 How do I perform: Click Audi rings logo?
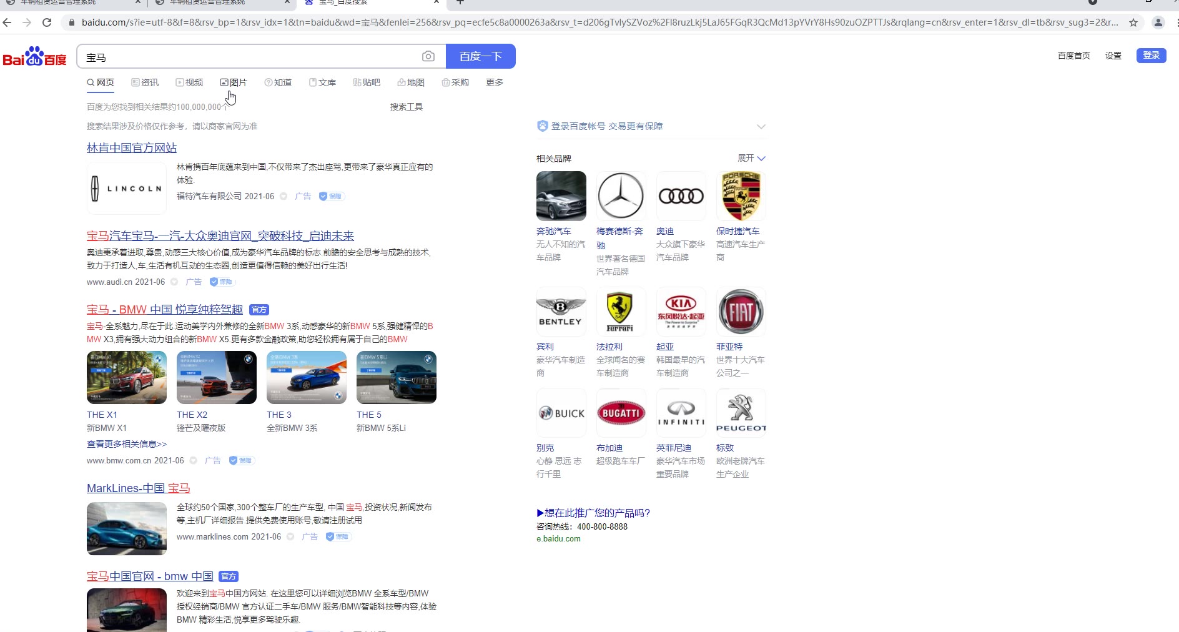click(681, 196)
